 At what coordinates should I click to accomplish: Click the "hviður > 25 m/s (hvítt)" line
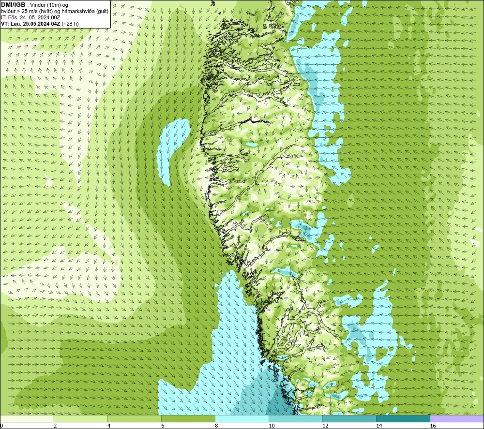pyautogui.click(x=27, y=12)
